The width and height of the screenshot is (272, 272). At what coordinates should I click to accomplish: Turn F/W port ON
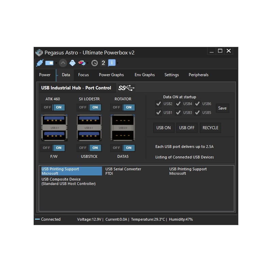(x=59, y=148)
